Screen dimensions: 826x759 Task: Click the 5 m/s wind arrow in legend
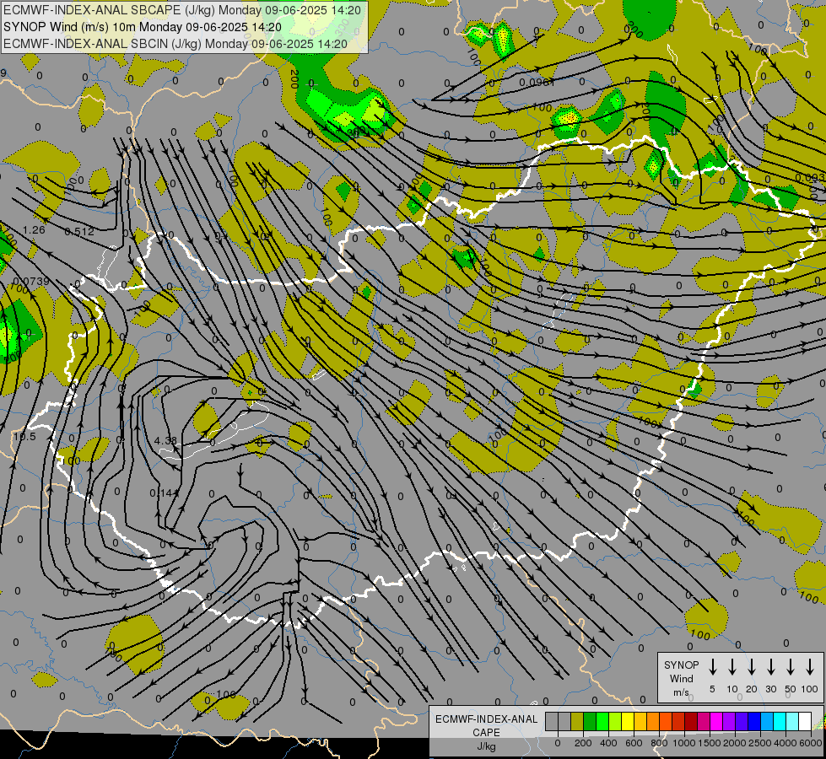pyautogui.click(x=713, y=667)
